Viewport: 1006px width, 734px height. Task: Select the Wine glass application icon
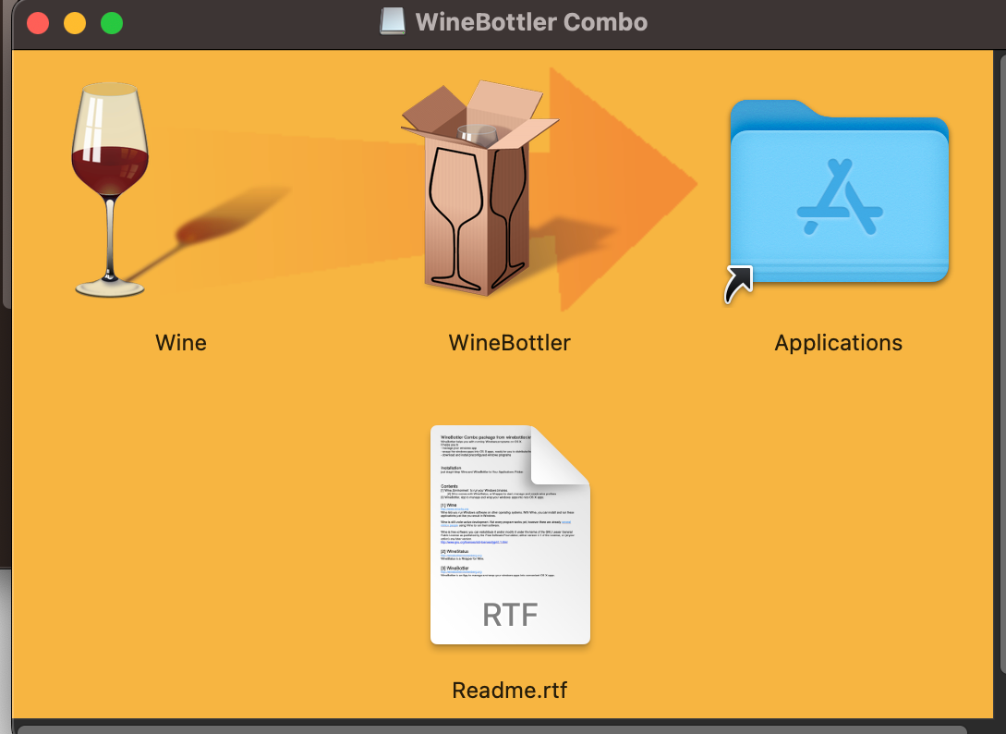(110, 190)
